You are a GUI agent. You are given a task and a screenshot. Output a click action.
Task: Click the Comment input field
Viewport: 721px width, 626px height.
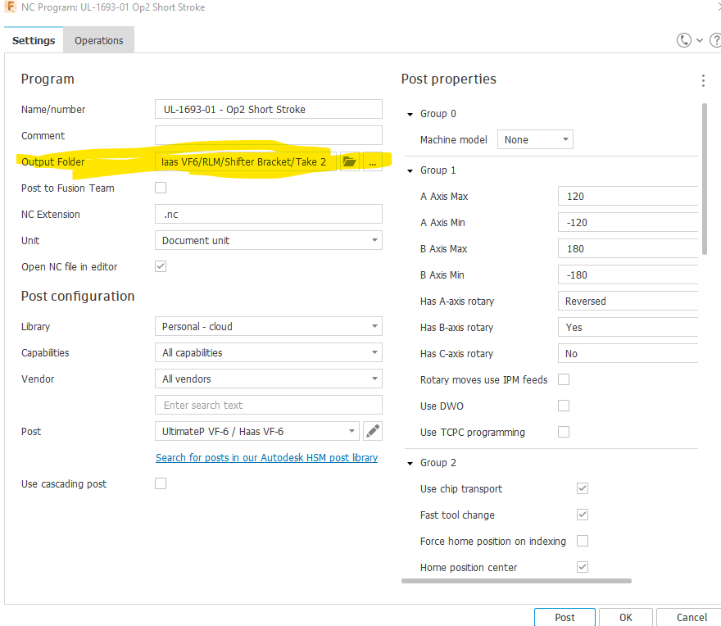click(268, 135)
